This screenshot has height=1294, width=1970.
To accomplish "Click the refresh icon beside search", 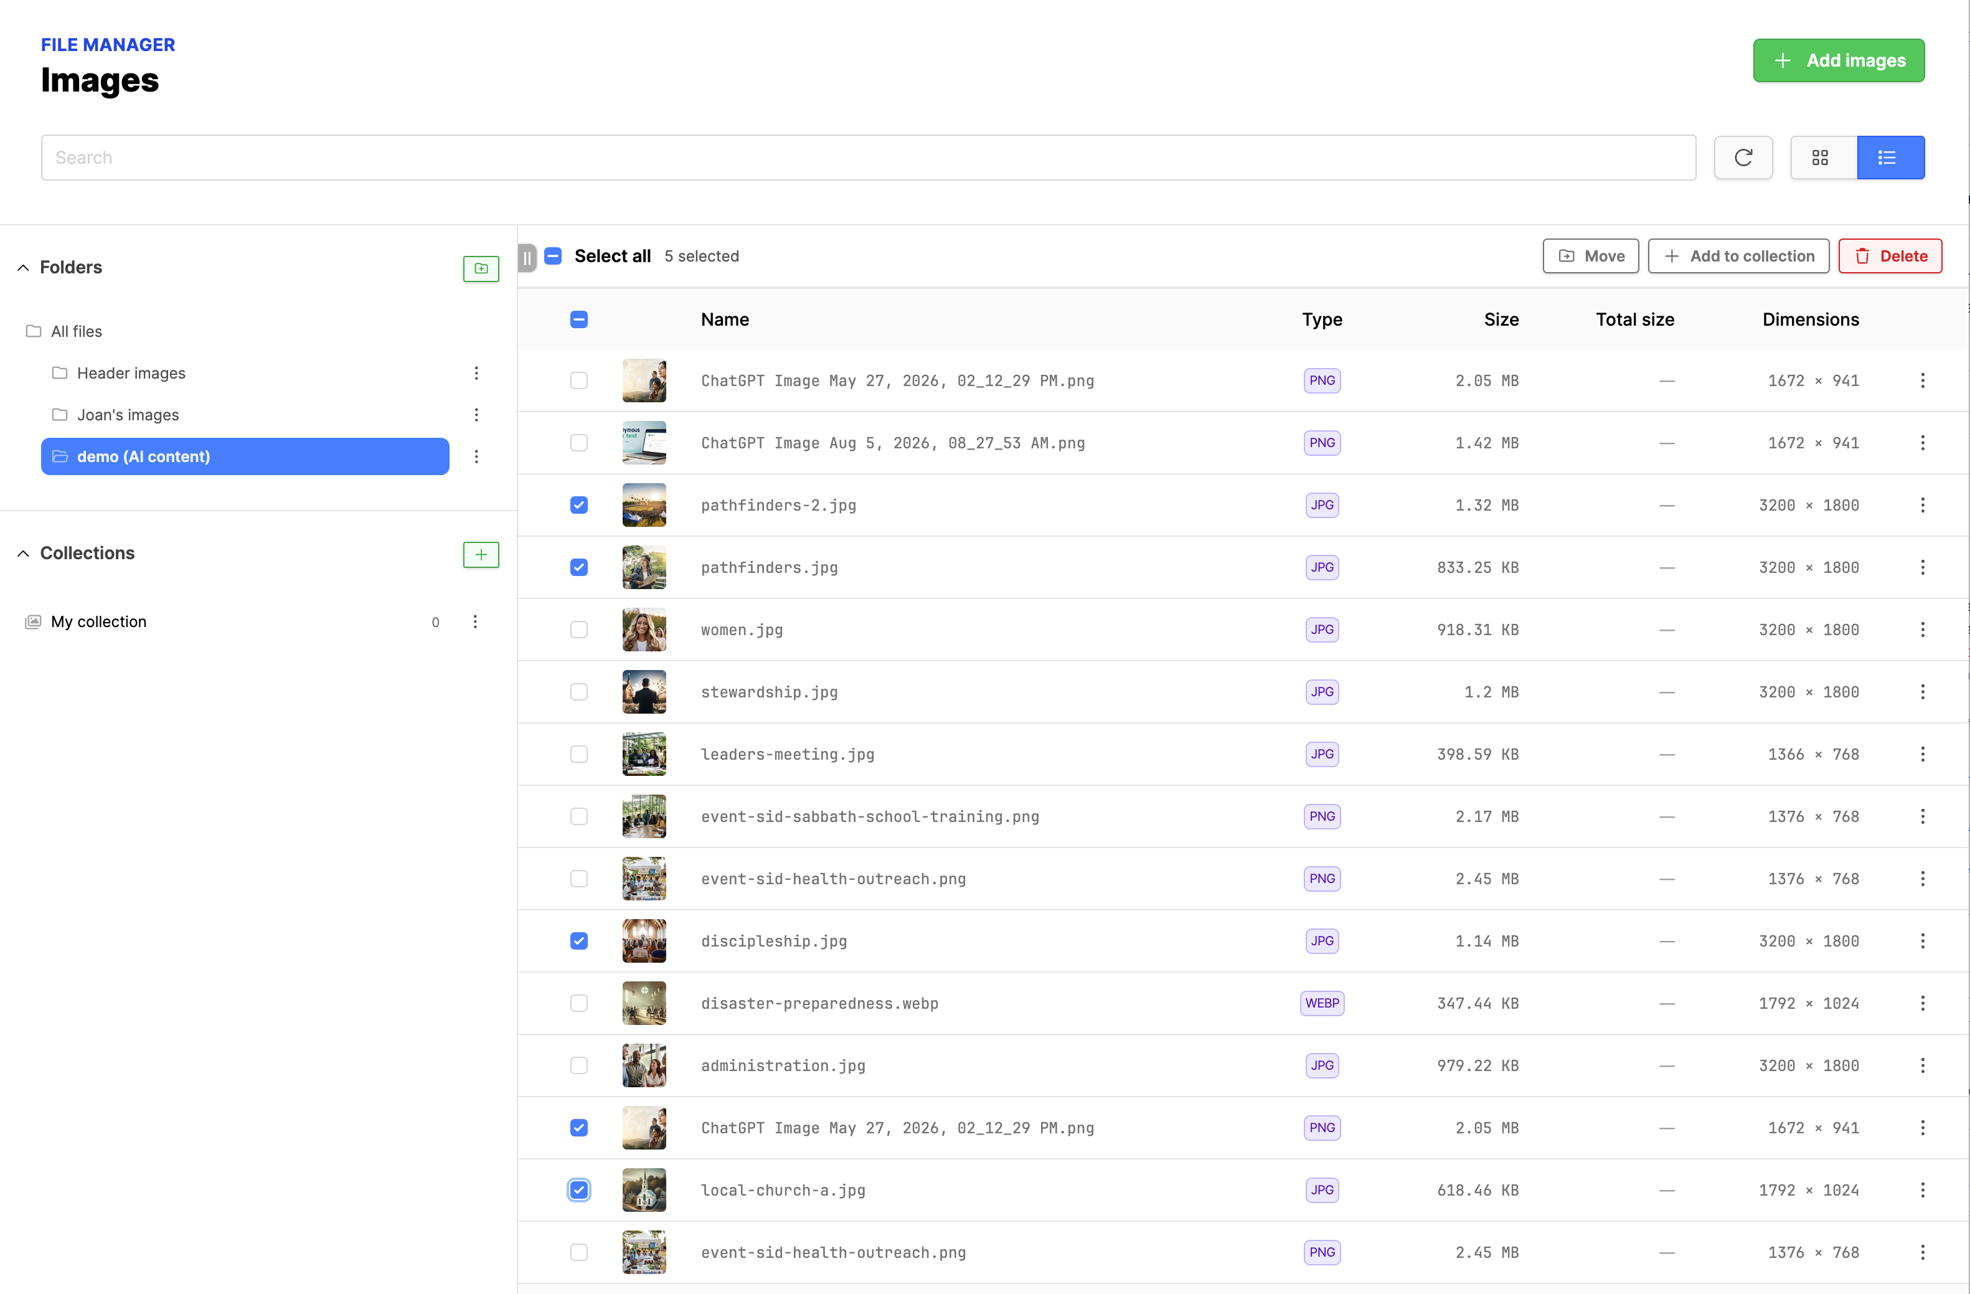I will pyautogui.click(x=1742, y=158).
